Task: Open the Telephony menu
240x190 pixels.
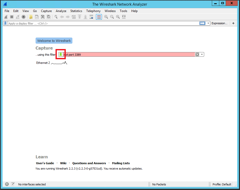Action: (x=93, y=11)
